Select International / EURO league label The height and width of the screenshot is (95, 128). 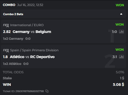pos(27,25)
